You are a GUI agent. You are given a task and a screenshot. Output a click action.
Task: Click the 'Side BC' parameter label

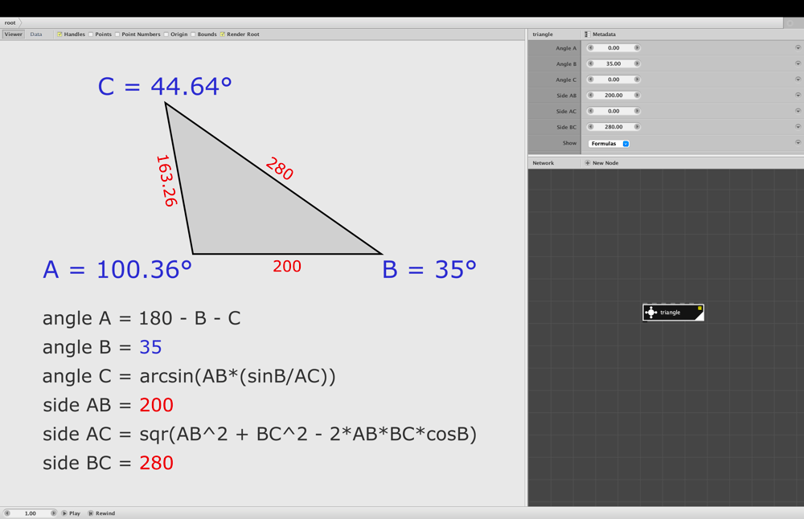tap(566, 127)
